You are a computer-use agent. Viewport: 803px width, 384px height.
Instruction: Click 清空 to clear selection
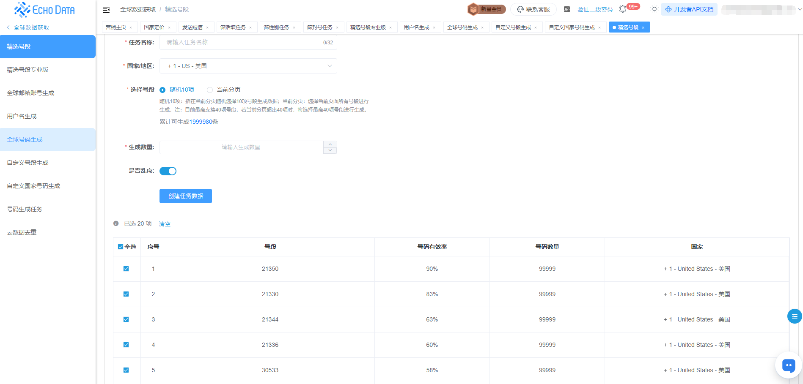(x=165, y=224)
